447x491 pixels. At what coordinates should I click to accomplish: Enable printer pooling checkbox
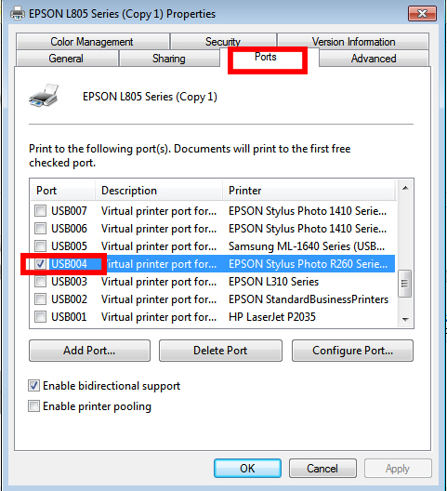coord(33,405)
